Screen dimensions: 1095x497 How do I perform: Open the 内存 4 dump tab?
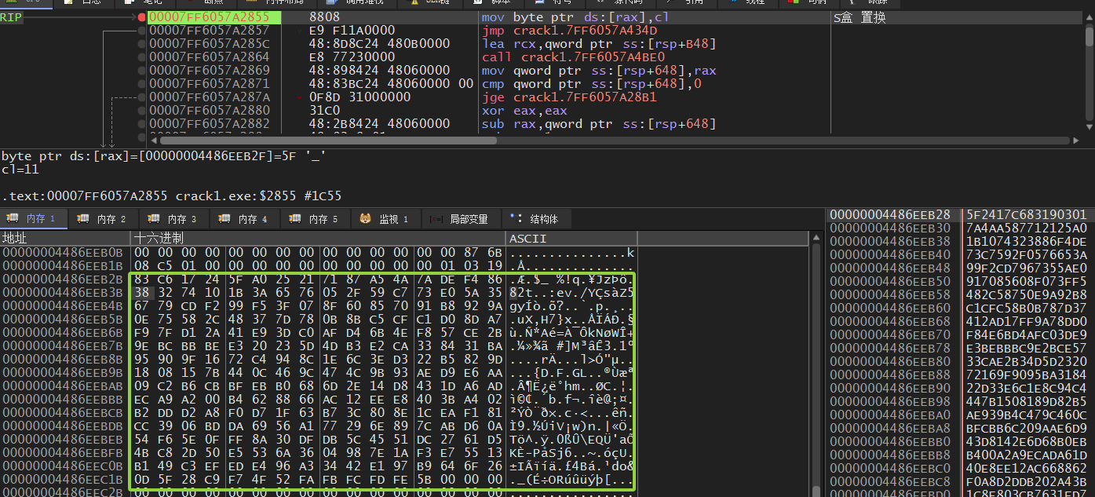click(245, 219)
